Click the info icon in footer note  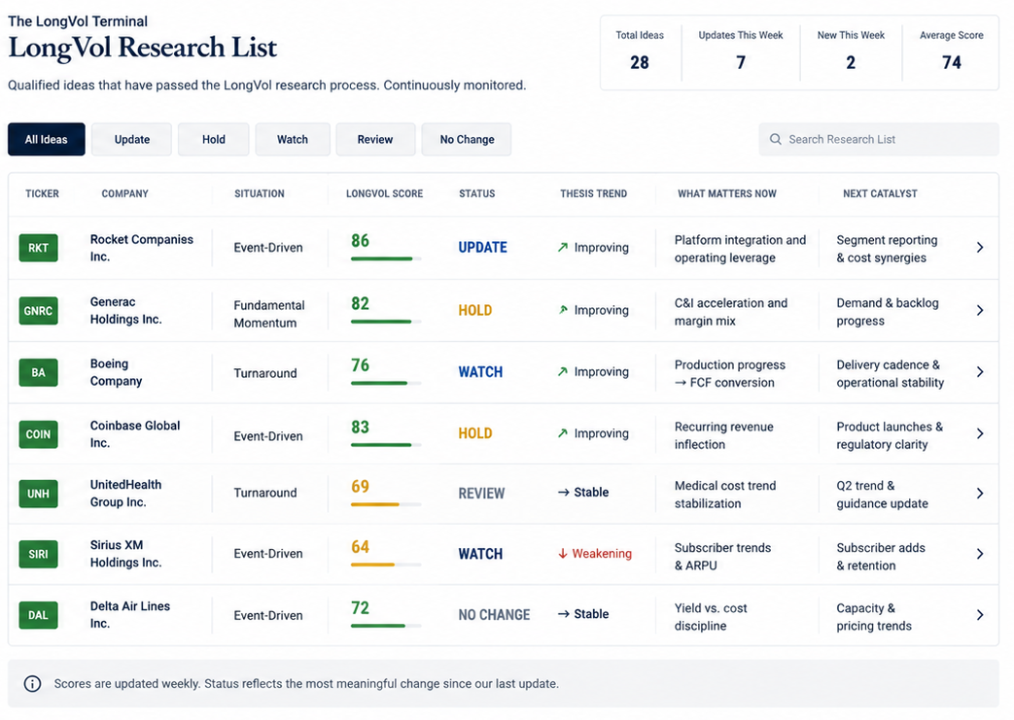(x=32, y=684)
